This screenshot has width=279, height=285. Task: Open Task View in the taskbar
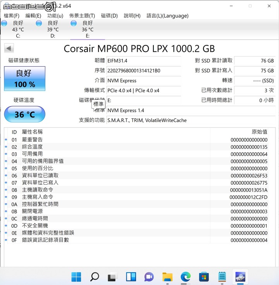point(113,276)
